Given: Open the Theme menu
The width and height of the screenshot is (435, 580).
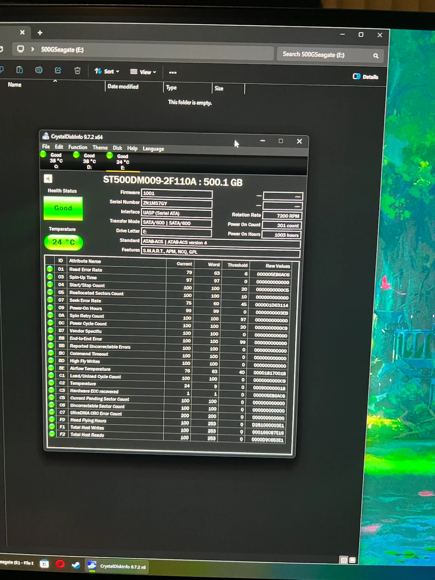Looking at the screenshot, I should click(100, 148).
